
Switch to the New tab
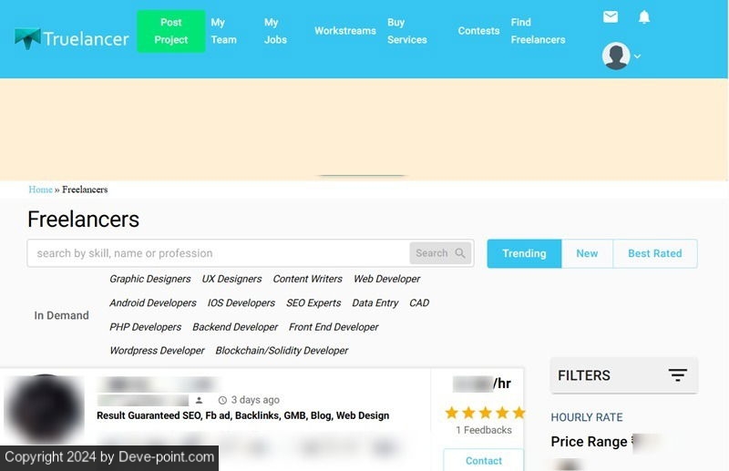point(587,253)
